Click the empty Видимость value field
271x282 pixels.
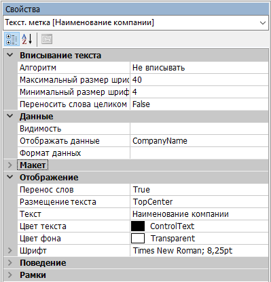(199, 129)
